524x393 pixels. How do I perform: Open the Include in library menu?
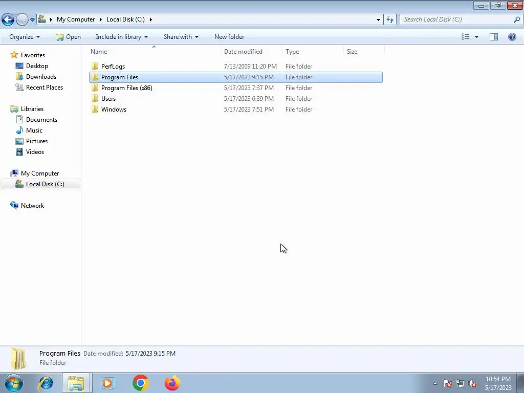pyautogui.click(x=122, y=37)
